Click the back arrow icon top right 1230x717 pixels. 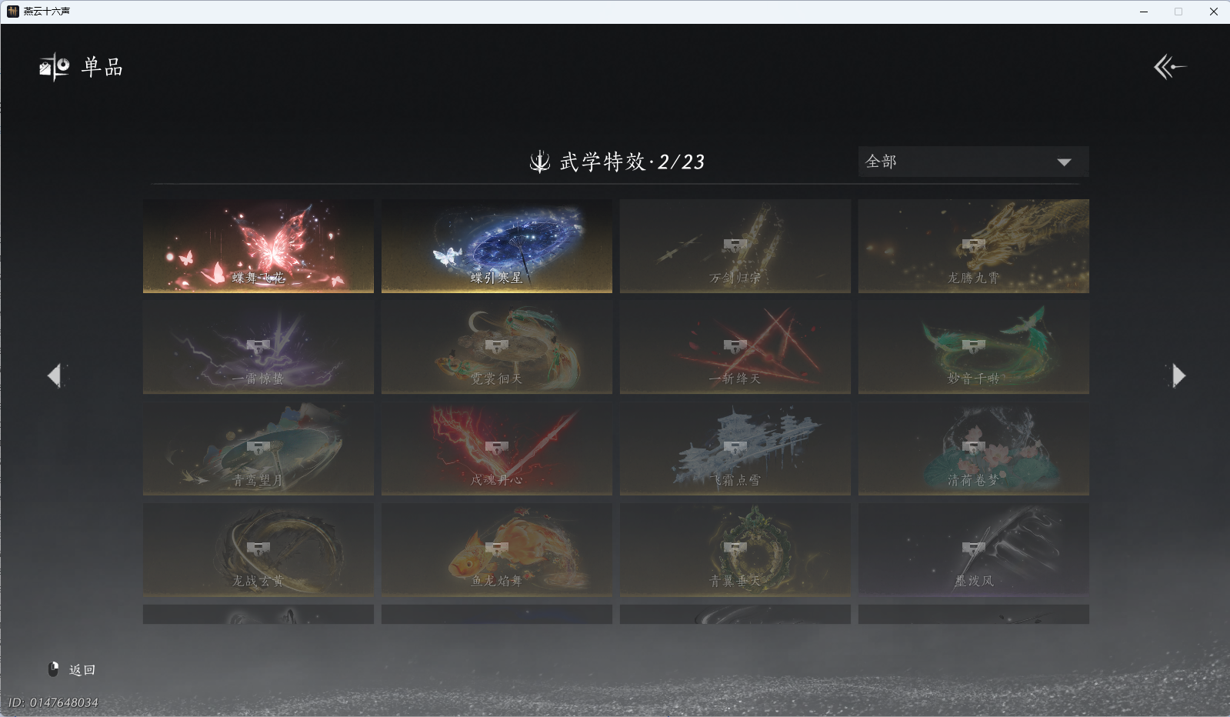coord(1169,67)
